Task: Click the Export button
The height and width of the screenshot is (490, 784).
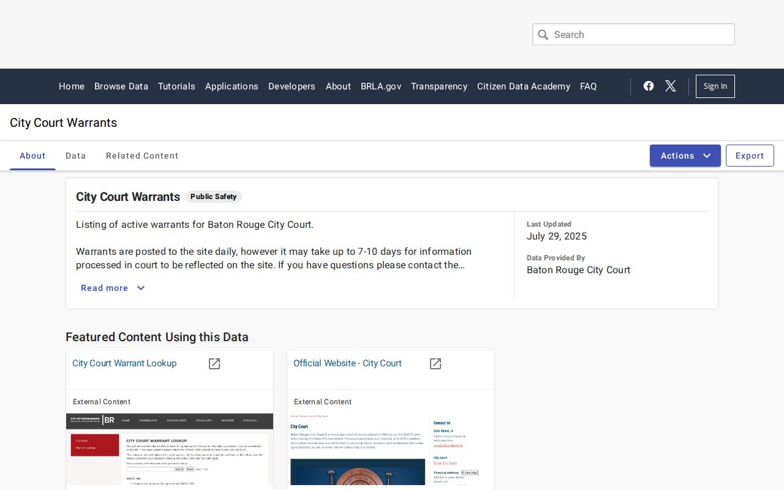Action: 750,156
